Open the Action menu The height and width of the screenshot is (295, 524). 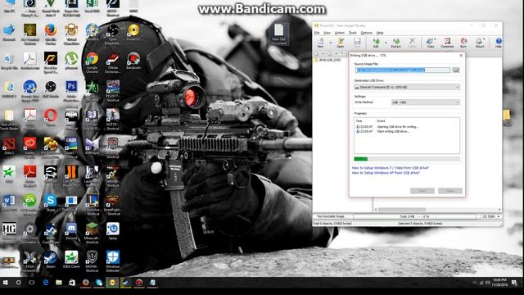pos(340,33)
